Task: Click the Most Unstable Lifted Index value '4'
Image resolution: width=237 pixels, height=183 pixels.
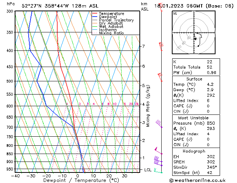Action: tap(208, 134)
